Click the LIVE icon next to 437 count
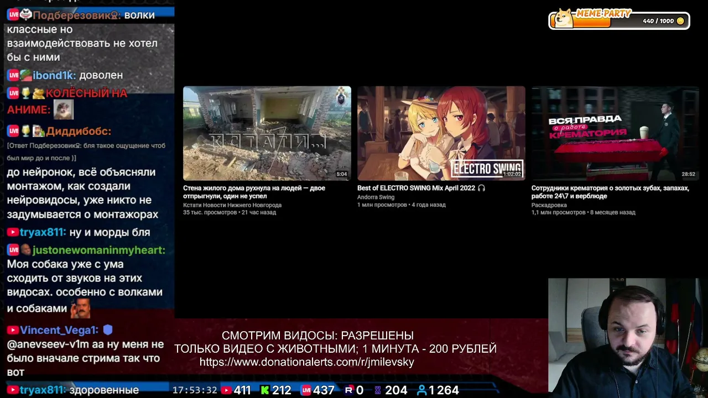This screenshot has width=708, height=398. (x=306, y=390)
